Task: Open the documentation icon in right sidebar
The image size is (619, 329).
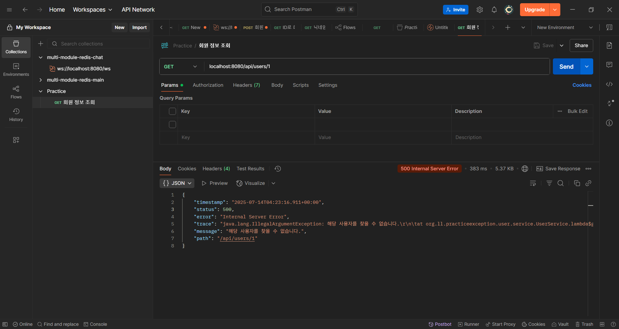Action: tap(609, 45)
